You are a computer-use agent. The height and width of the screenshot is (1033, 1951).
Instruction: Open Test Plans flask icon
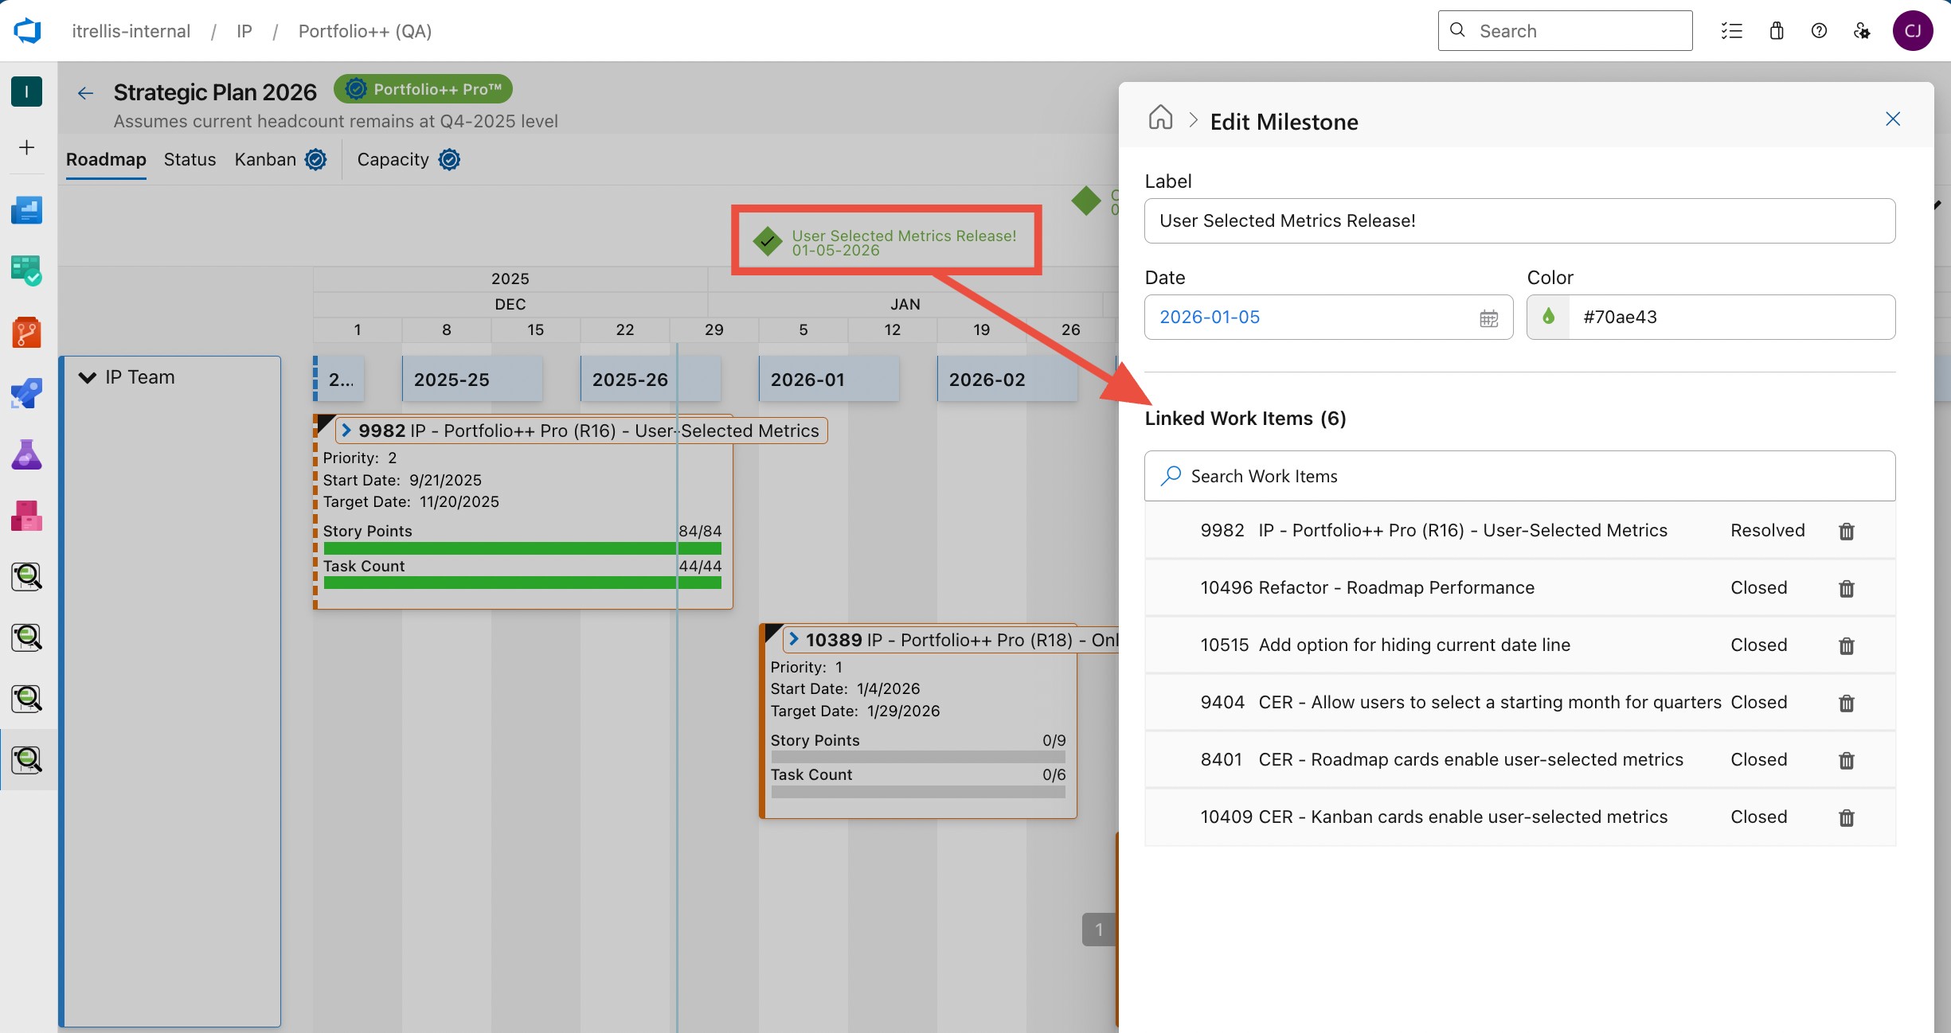[x=26, y=454]
